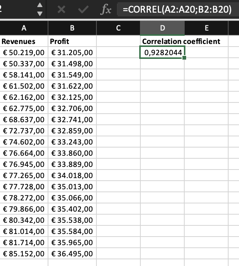This screenshot has height=266, width=239.
Task: Select the profit cell € 36.495,00
Action: click(x=72, y=254)
